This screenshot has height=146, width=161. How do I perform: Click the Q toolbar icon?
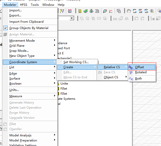[x=70, y=11]
